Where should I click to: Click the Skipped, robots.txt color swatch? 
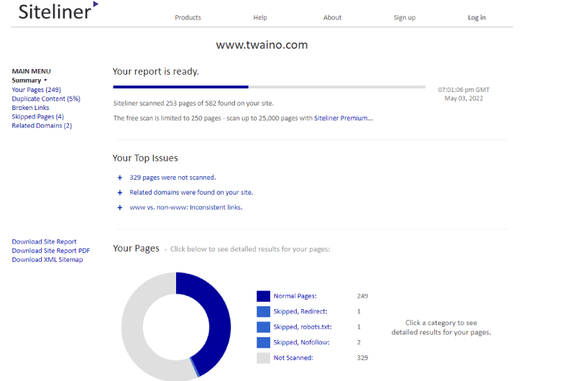(x=263, y=327)
